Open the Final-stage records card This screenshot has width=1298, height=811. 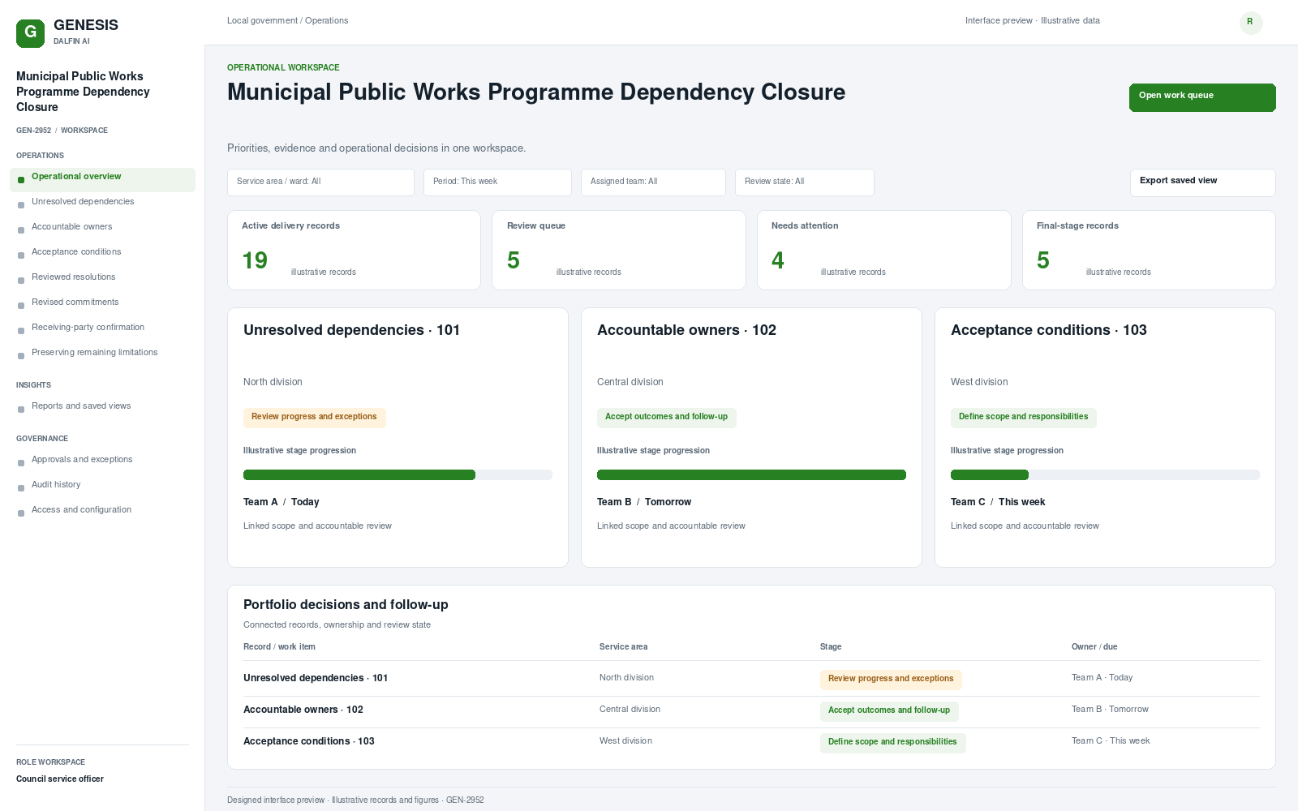click(1149, 250)
